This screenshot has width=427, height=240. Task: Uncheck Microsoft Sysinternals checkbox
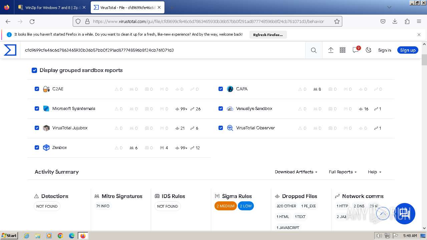pyautogui.click(x=37, y=109)
